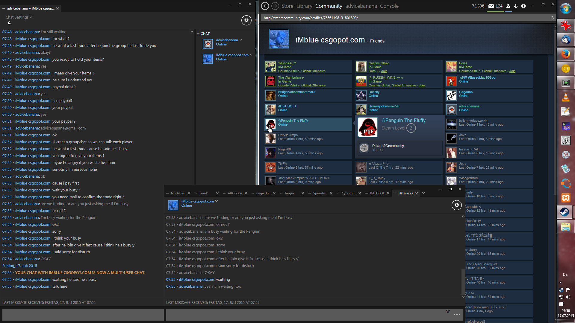Click the Steam back navigation arrow

pos(265,6)
